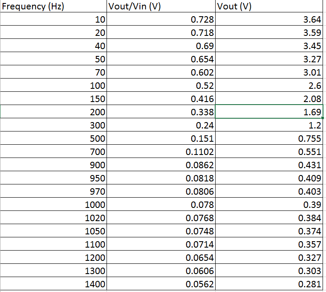Image resolution: width=326 pixels, height=292 pixels.
Task: Select the frequency cell showing 700
Action: click(x=53, y=152)
